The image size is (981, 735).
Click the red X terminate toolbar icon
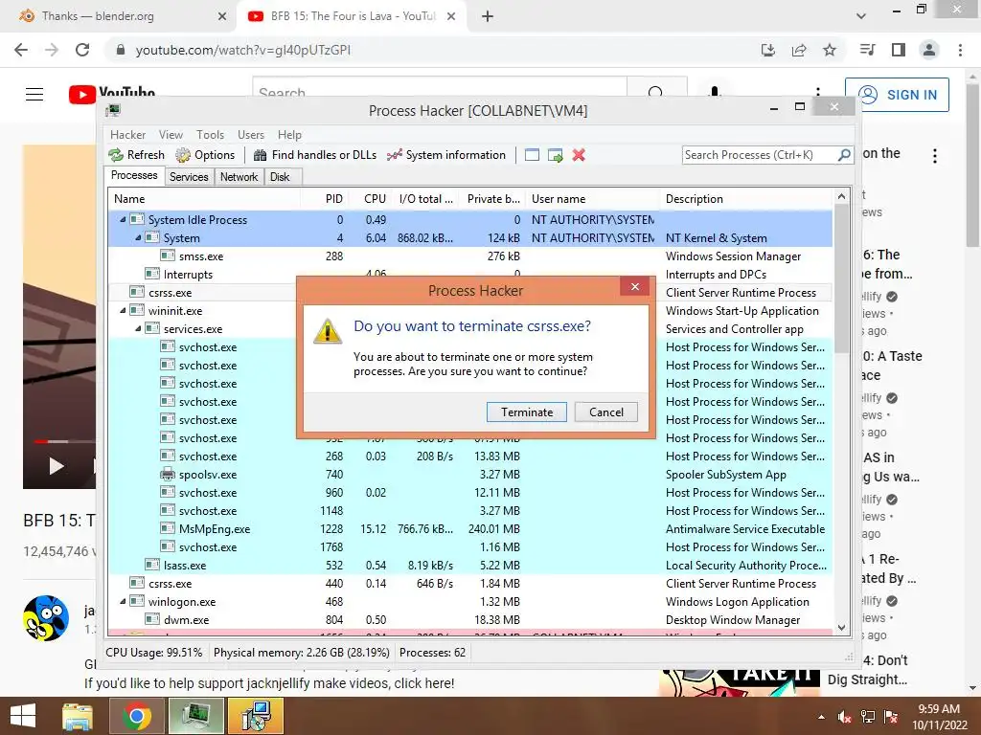click(579, 155)
